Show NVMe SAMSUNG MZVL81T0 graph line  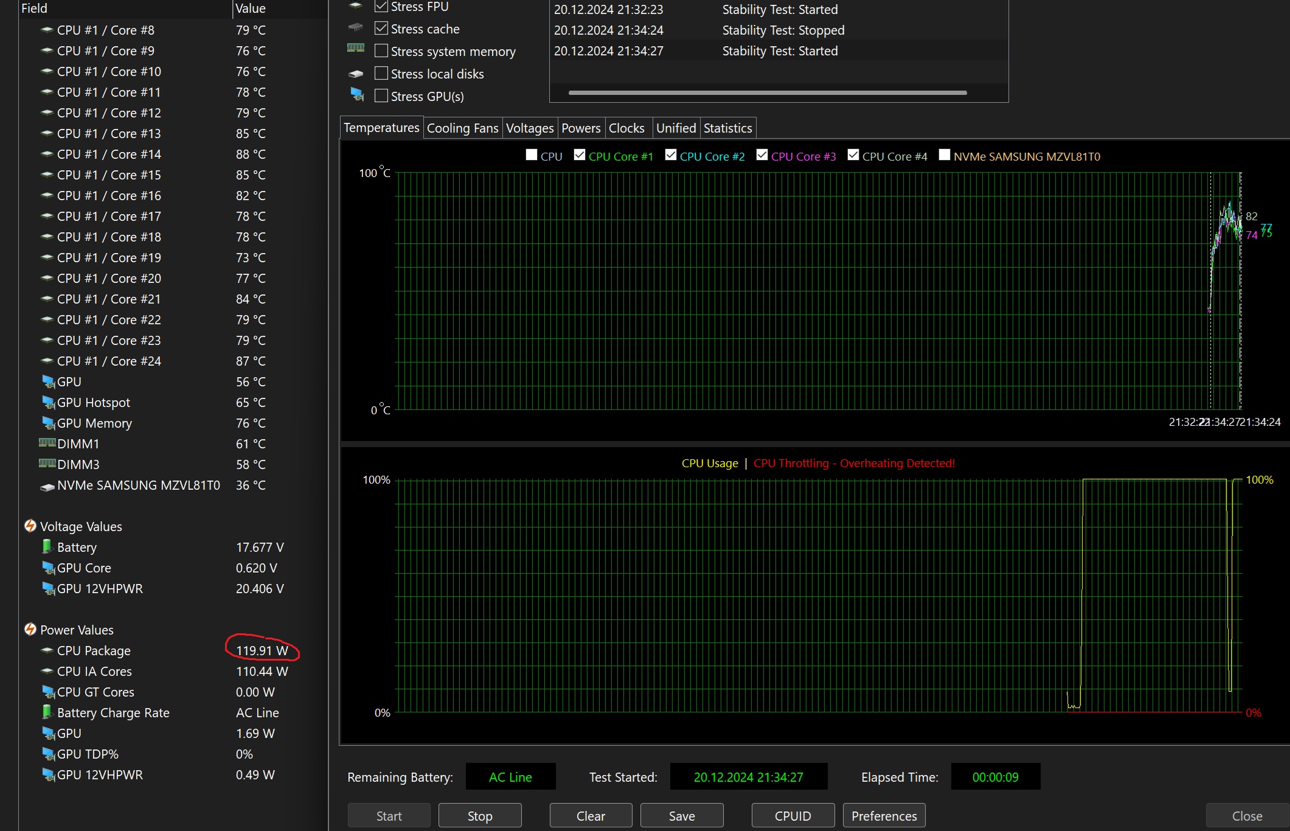point(945,155)
